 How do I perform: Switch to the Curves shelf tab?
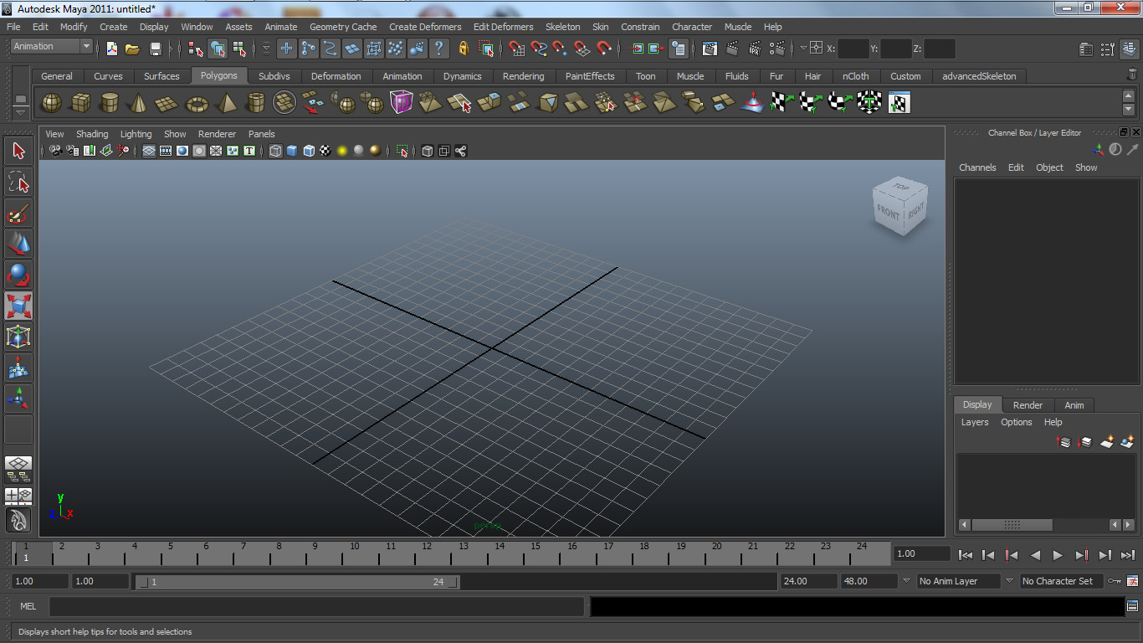pyautogui.click(x=108, y=76)
